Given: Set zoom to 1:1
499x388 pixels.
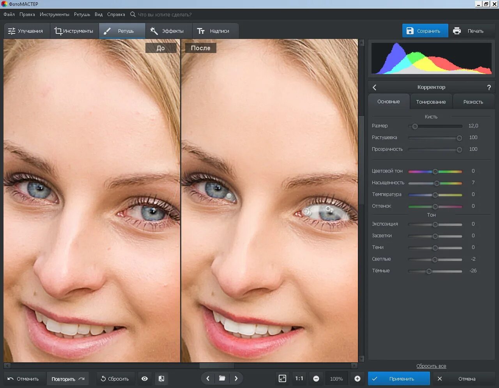Looking at the screenshot, I should [x=299, y=379].
